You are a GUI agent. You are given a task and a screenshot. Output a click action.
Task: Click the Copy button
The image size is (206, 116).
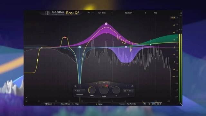pos(104,13)
